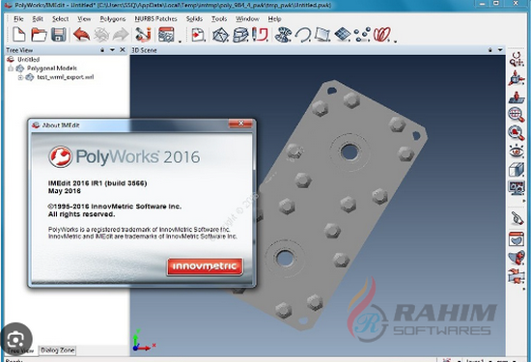This screenshot has width=531, height=362.
Task: Open the 3D Scene panel dropdown arrow
Action: [500, 50]
